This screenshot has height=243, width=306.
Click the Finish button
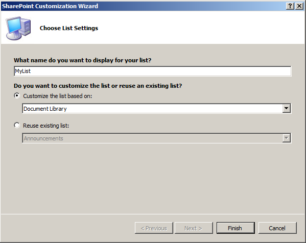(x=236, y=228)
